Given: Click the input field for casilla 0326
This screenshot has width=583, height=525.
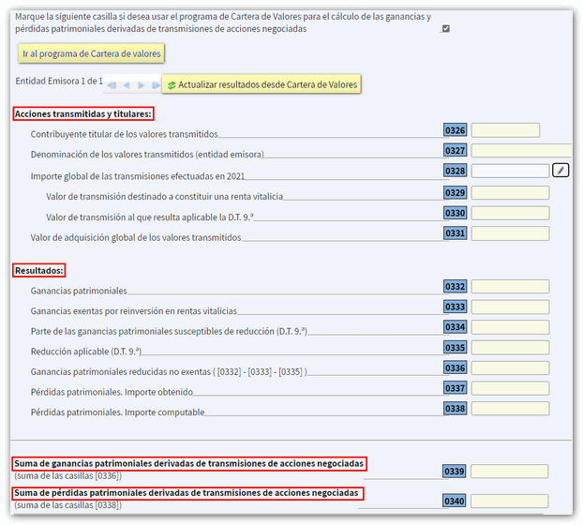Looking at the screenshot, I should (x=505, y=130).
